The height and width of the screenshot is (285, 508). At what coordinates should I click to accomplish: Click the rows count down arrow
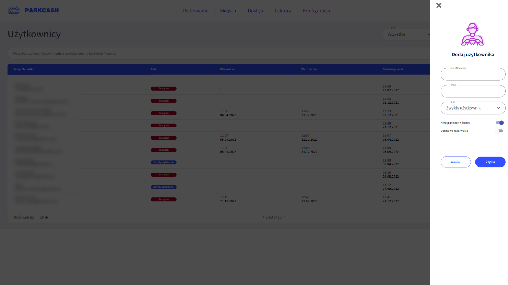47,217
